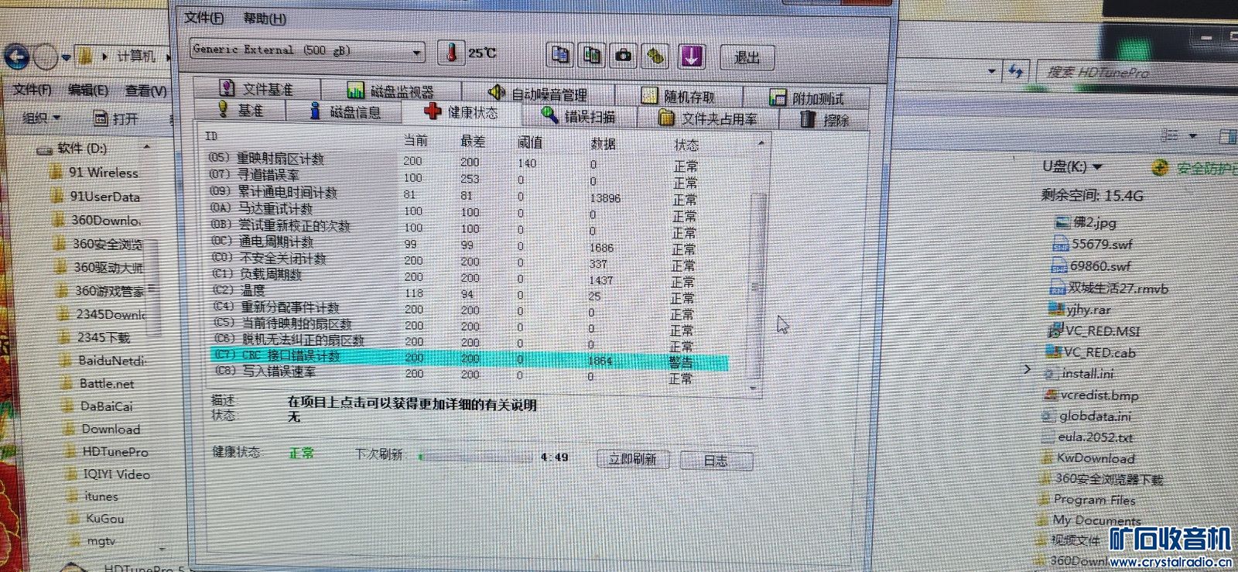Click the copy info icon in HD Tune toolbar
1238x572 pixels.
561,55
